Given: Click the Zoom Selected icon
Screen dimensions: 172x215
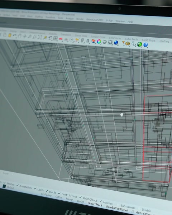Looking at the screenshot, I should click(45, 38).
